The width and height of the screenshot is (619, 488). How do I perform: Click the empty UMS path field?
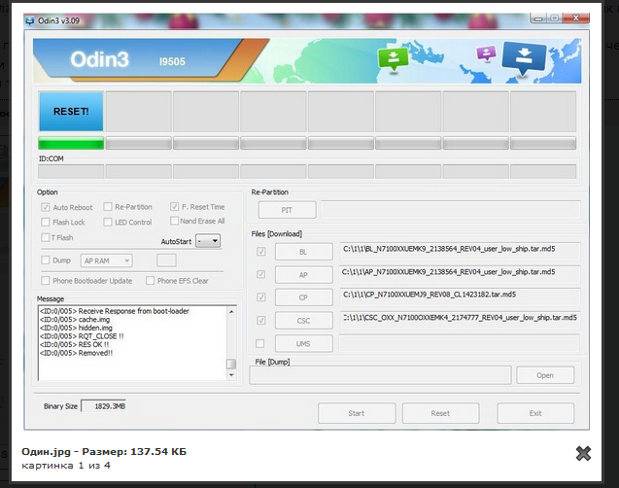coord(460,343)
